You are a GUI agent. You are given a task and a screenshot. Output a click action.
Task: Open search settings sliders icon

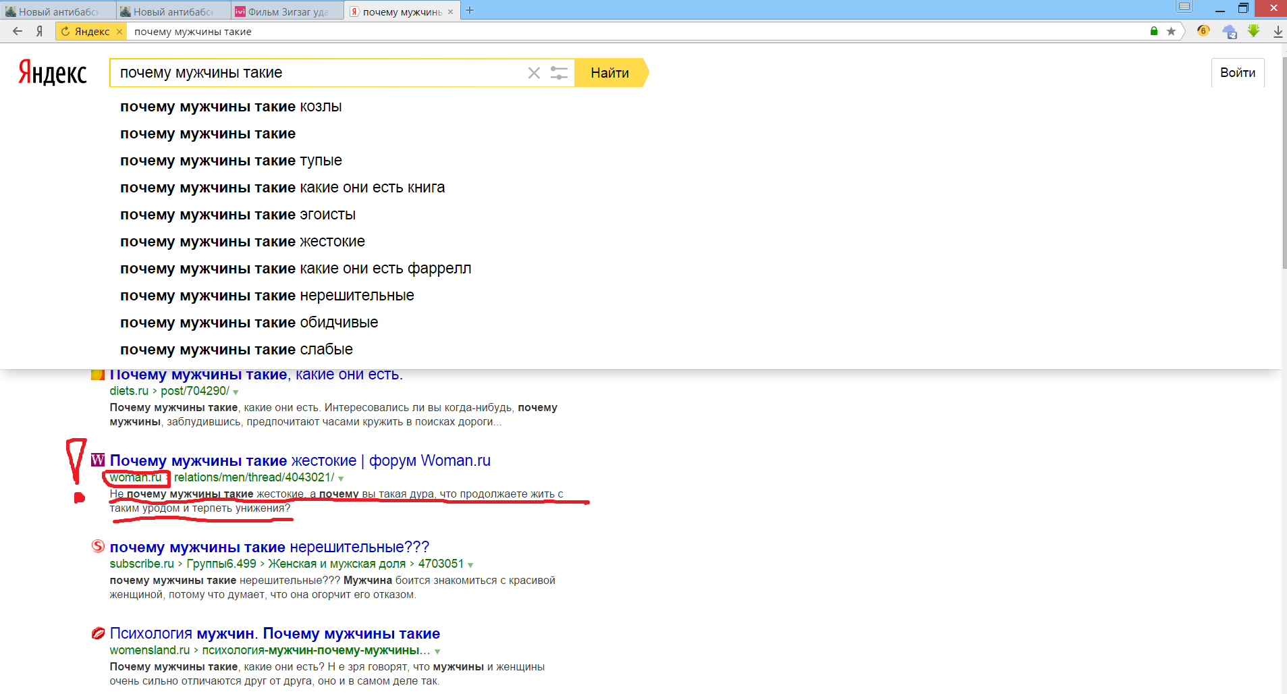(559, 73)
